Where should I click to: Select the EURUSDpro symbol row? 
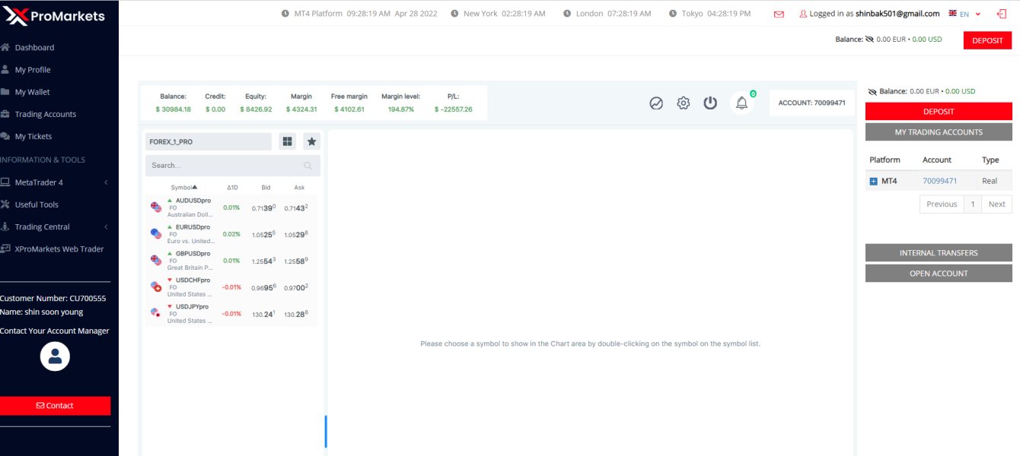232,234
